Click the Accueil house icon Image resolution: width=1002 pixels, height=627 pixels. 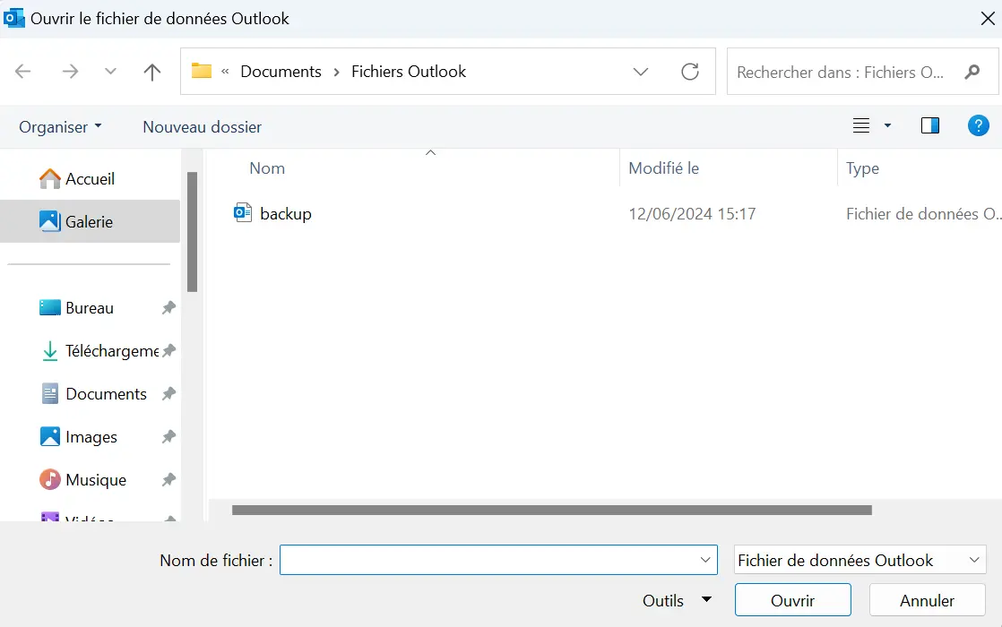50,179
